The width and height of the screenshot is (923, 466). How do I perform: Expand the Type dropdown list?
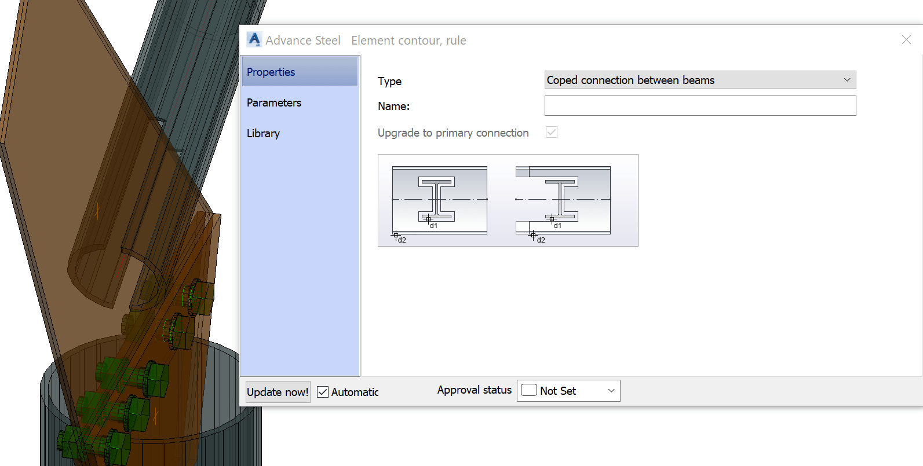(700, 80)
